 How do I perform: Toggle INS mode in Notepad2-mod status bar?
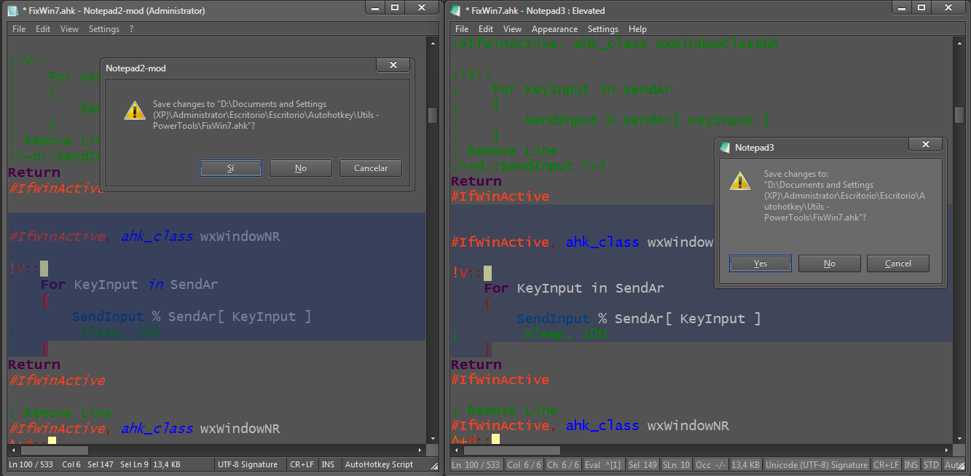click(x=329, y=464)
